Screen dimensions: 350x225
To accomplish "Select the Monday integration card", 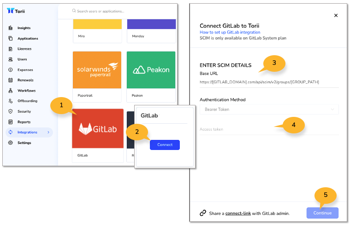I will [151, 31].
